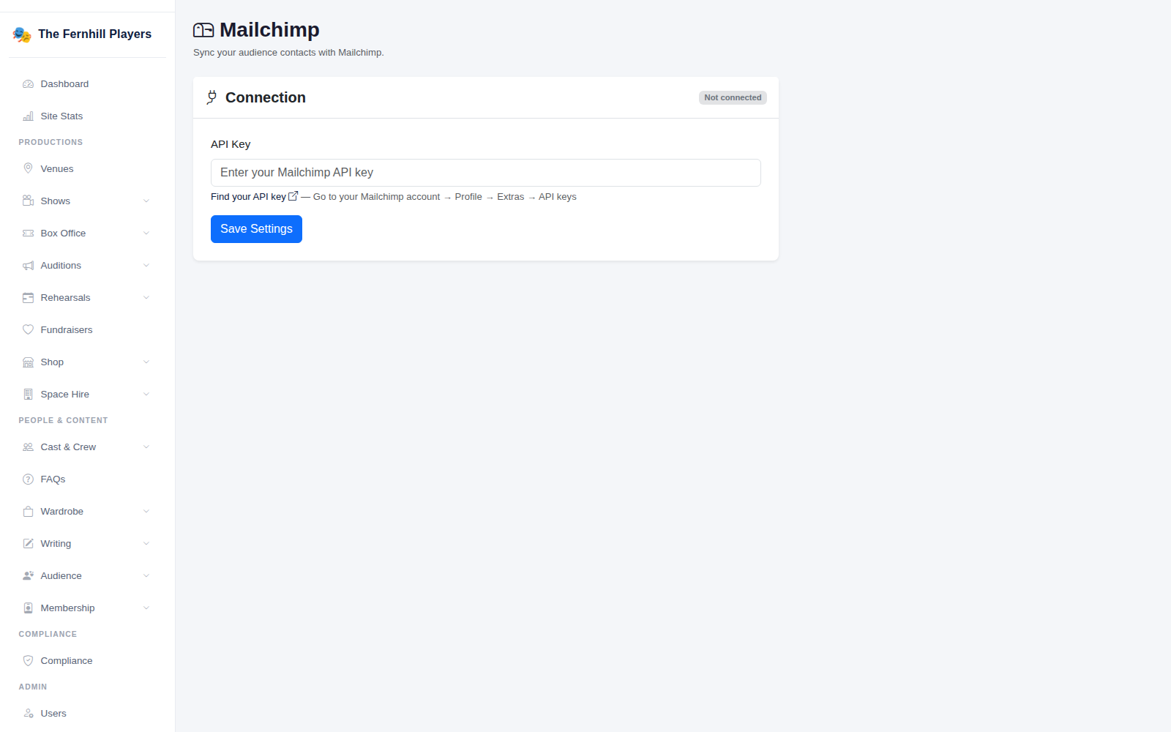Click the Box Office ticket icon
1171x732 pixels.
point(28,234)
